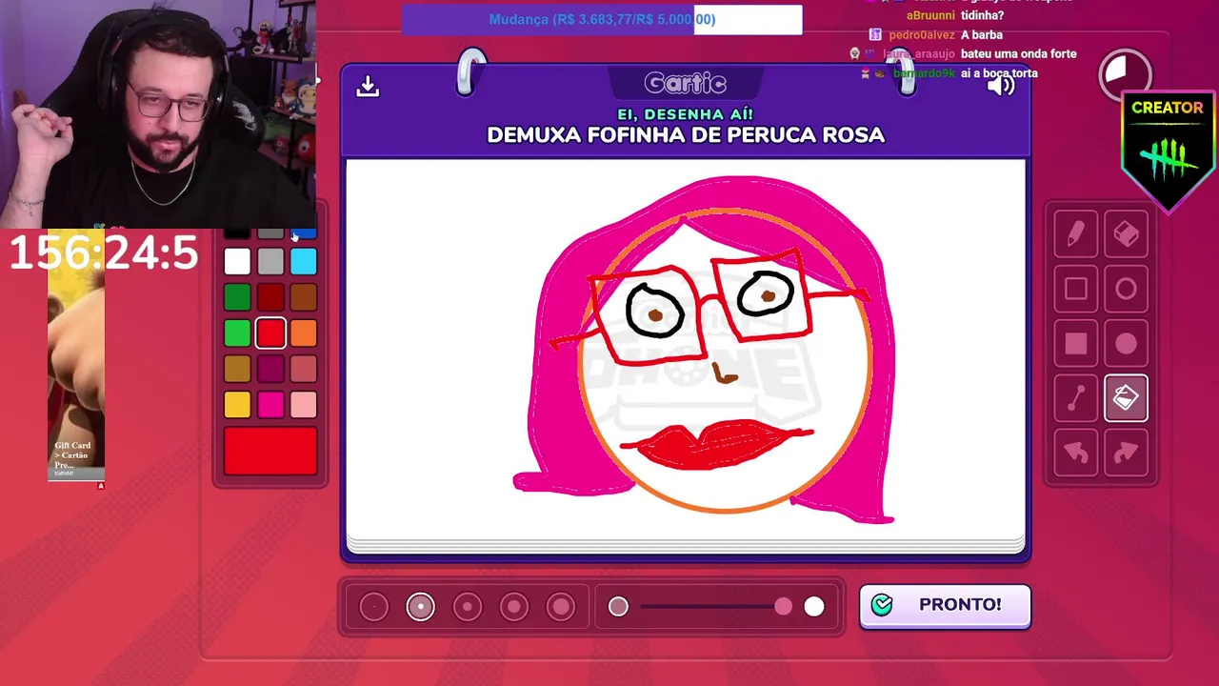Pick the filled ellipse tool
This screenshot has width=1219, height=686.
pyautogui.click(x=1126, y=344)
